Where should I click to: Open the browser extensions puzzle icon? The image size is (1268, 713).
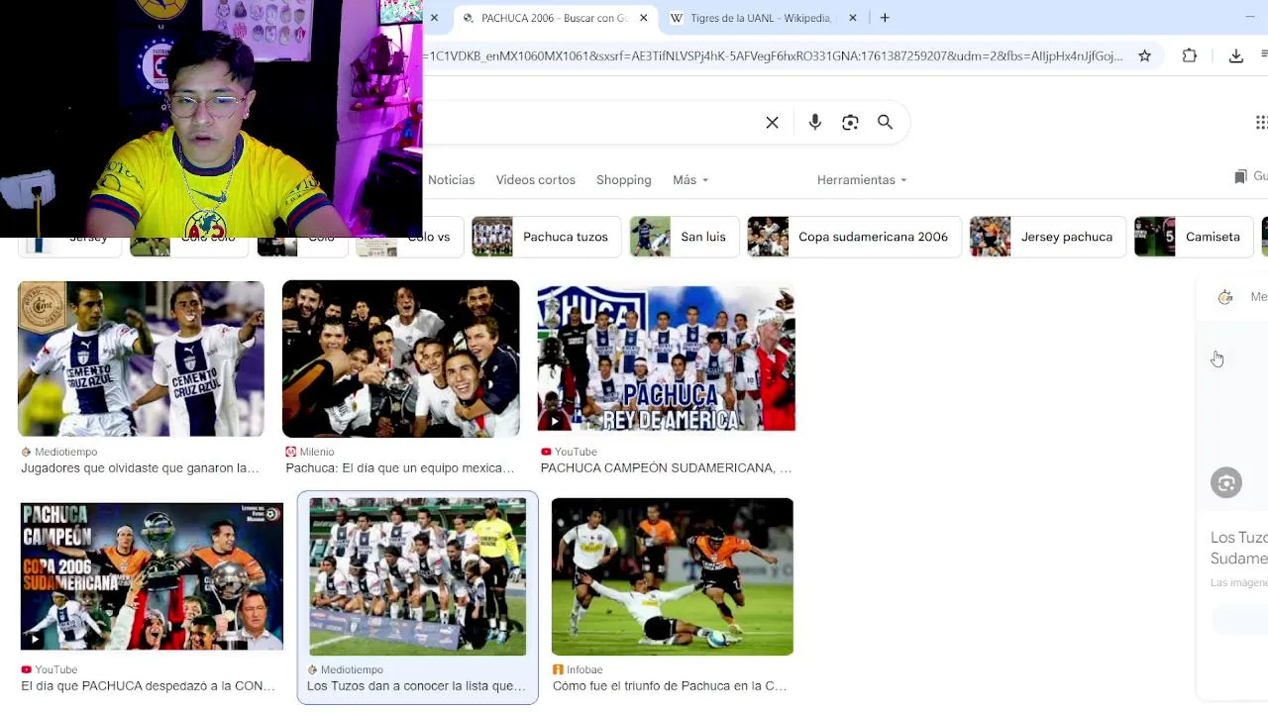point(1190,56)
